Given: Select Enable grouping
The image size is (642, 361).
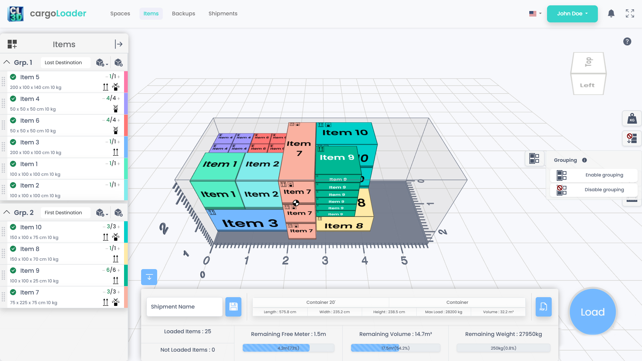Looking at the screenshot, I should click(594, 175).
